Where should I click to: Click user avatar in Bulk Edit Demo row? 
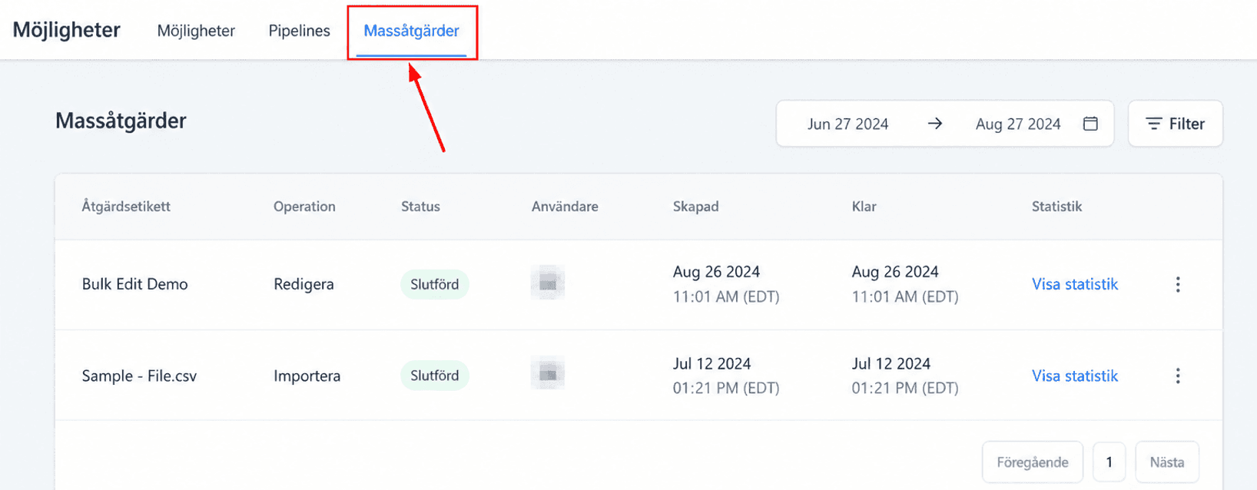548,283
